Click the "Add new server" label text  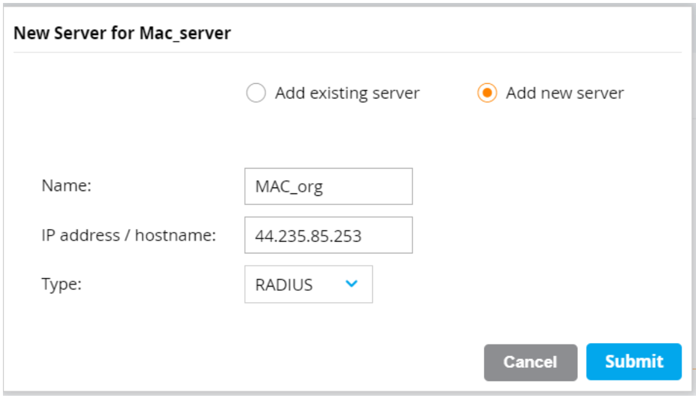pos(564,94)
